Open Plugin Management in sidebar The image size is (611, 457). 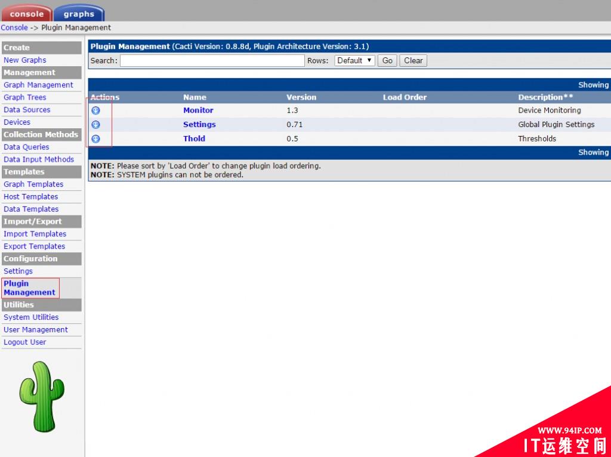pyautogui.click(x=30, y=288)
